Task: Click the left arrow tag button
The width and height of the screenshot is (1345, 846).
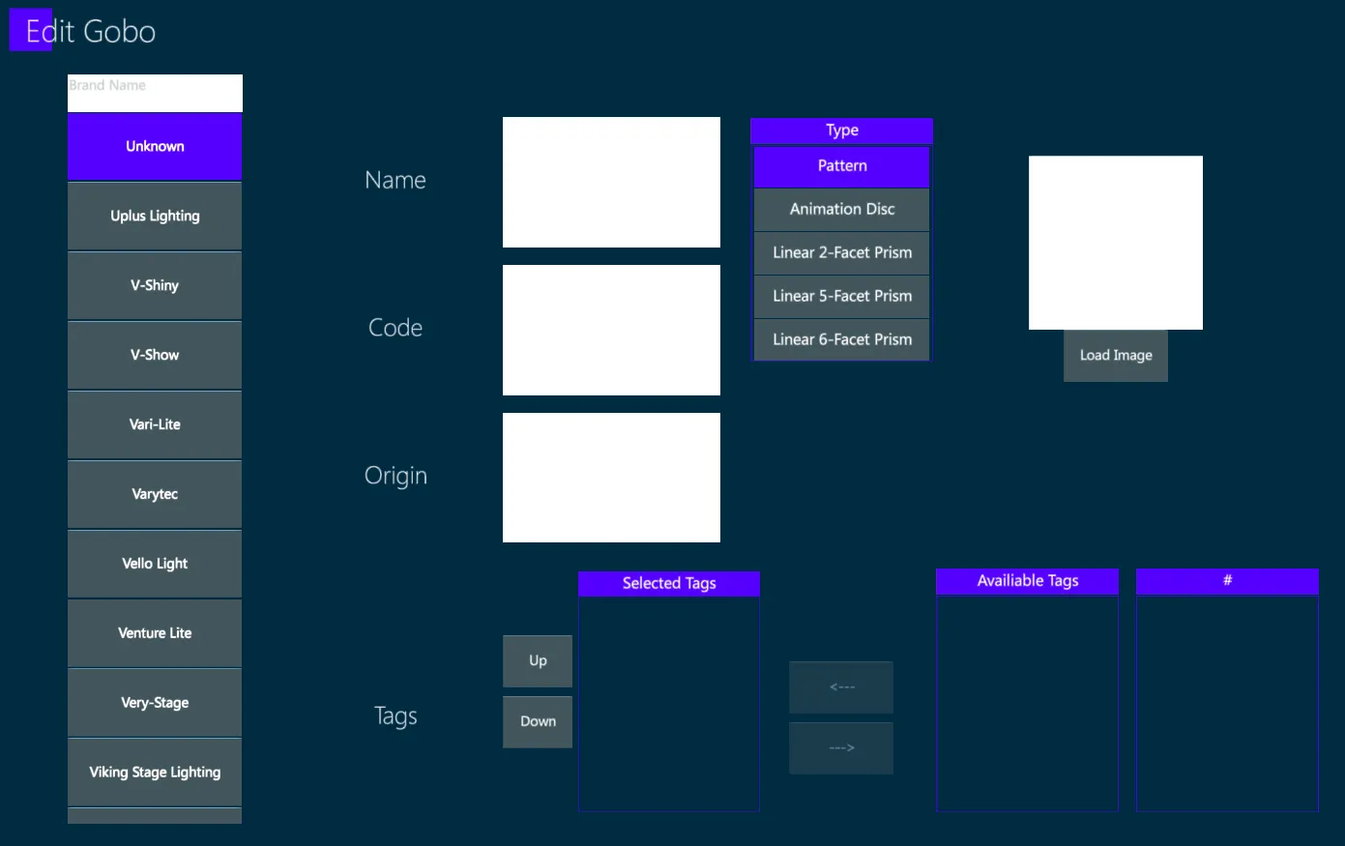Action: pyautogui.click(x=841, y=687)
